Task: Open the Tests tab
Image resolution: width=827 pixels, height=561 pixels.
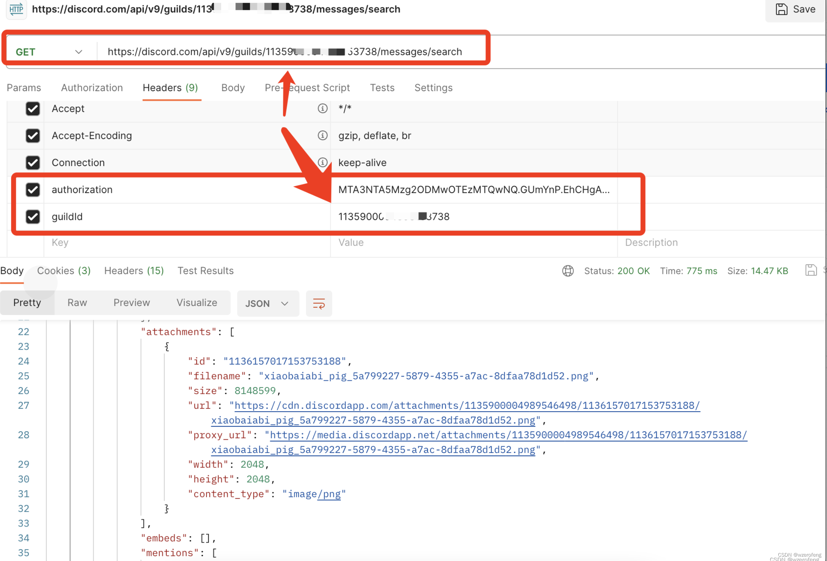Action: [382, 88]
